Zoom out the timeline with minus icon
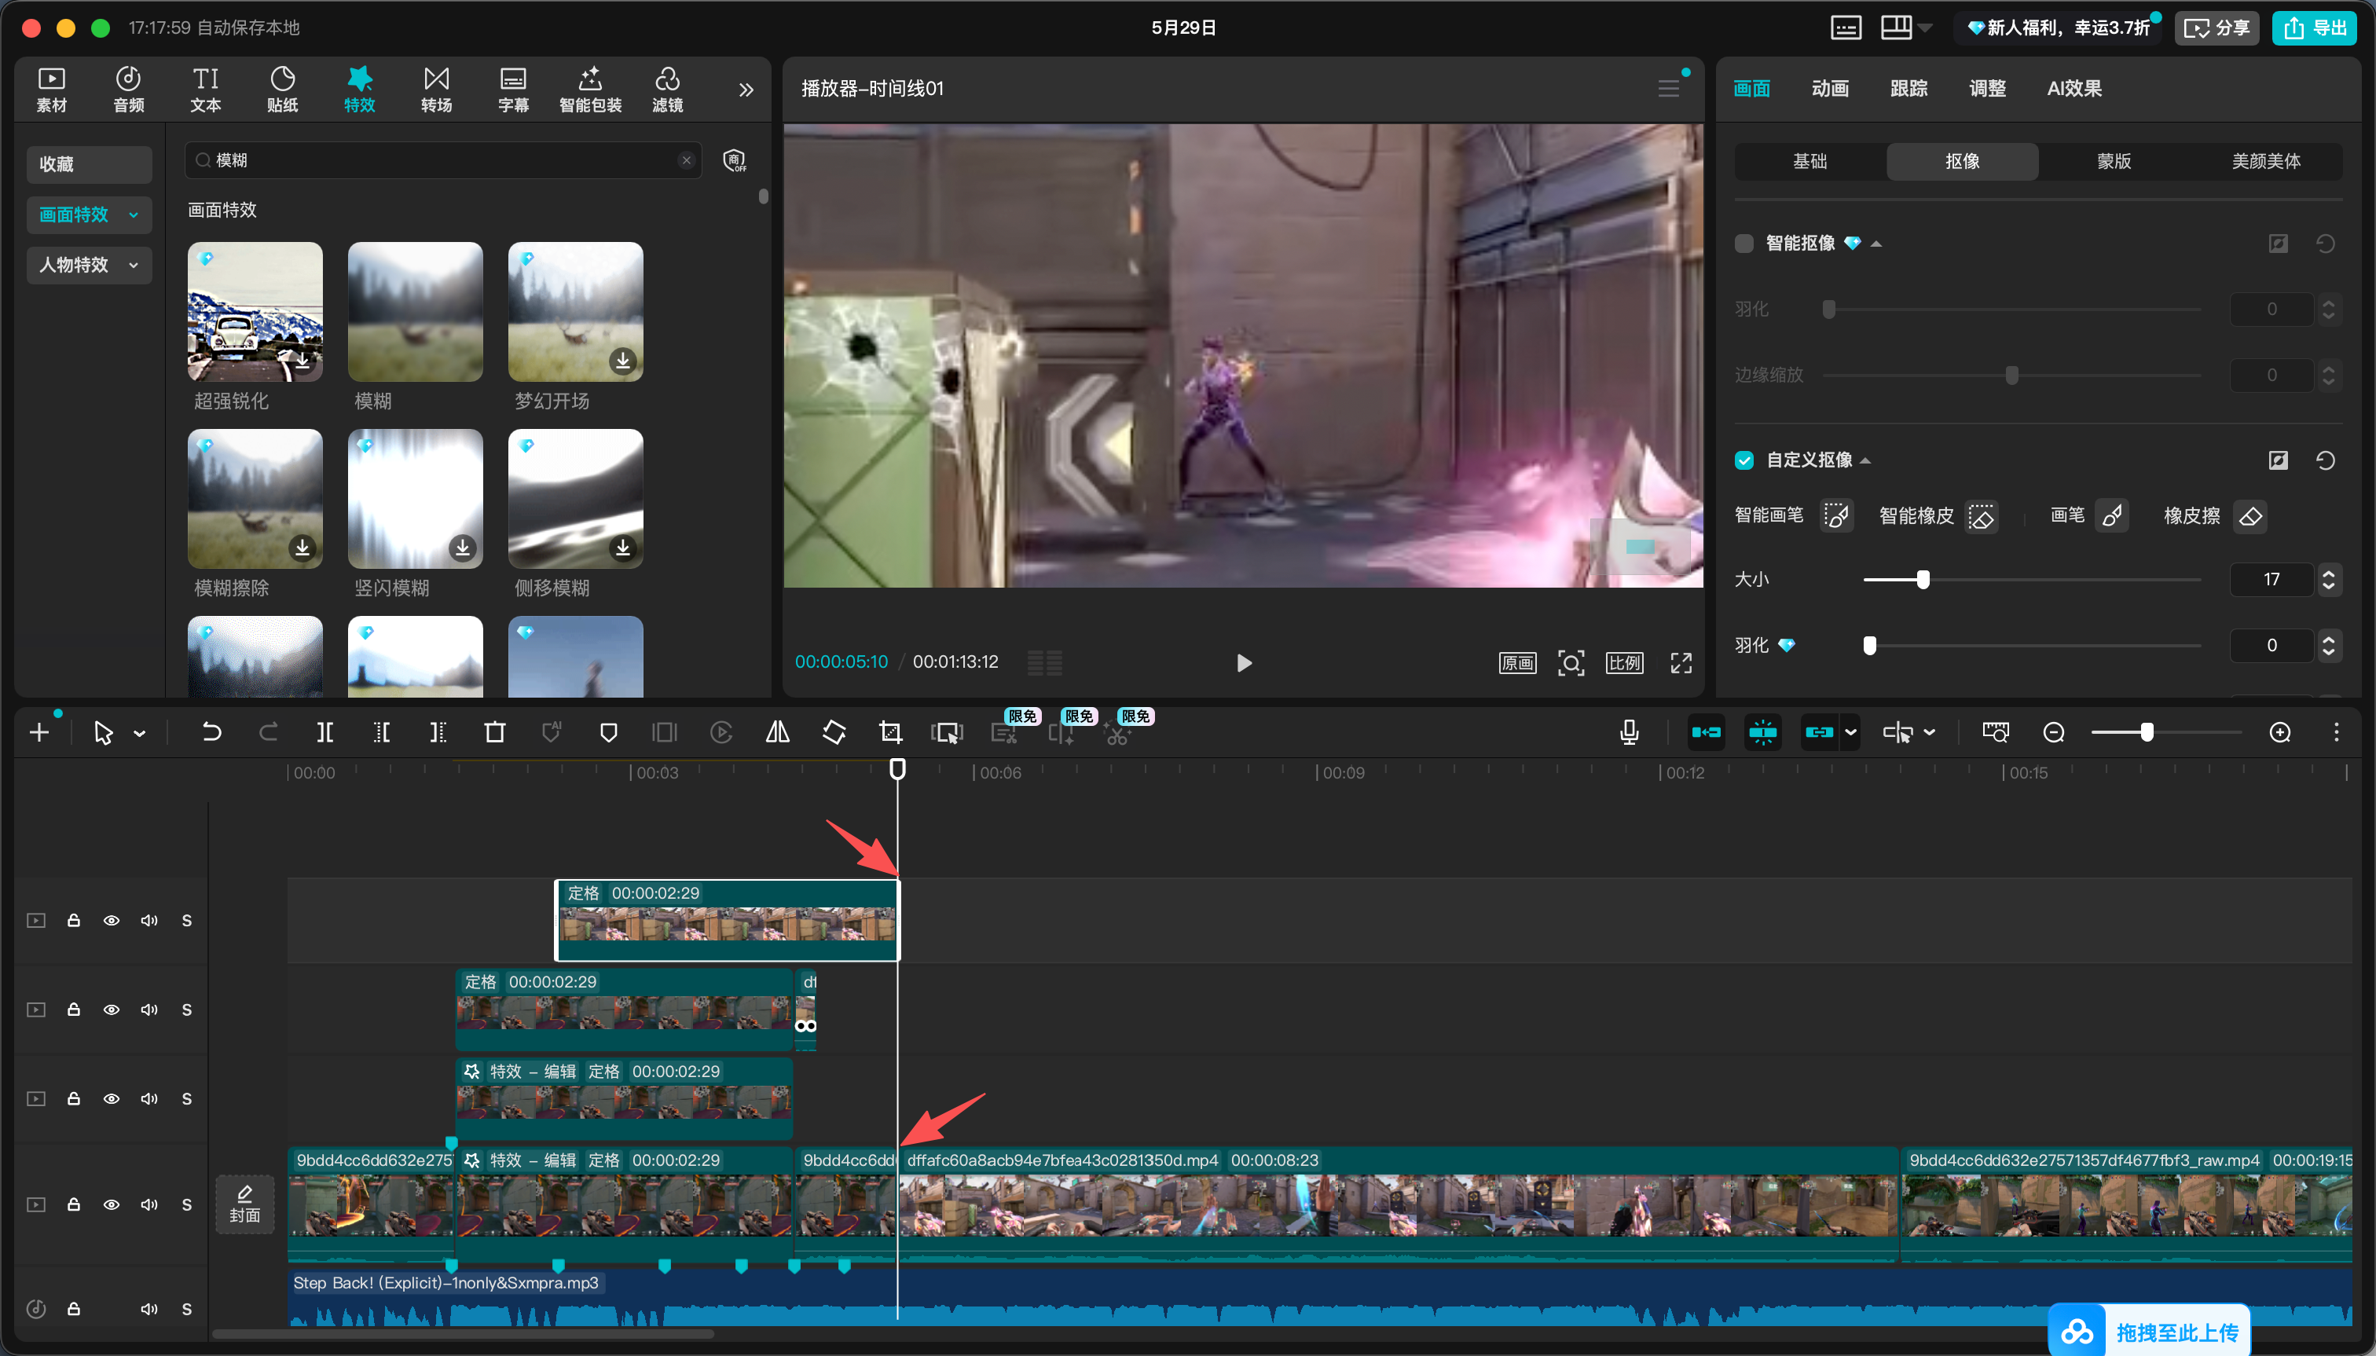 2053,732
